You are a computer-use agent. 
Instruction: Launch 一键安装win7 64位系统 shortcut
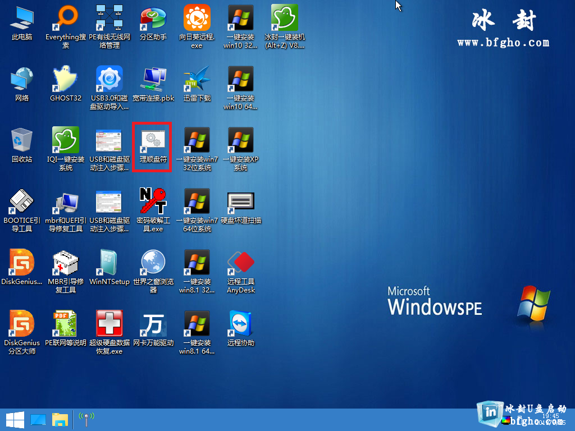pos(197,210)
